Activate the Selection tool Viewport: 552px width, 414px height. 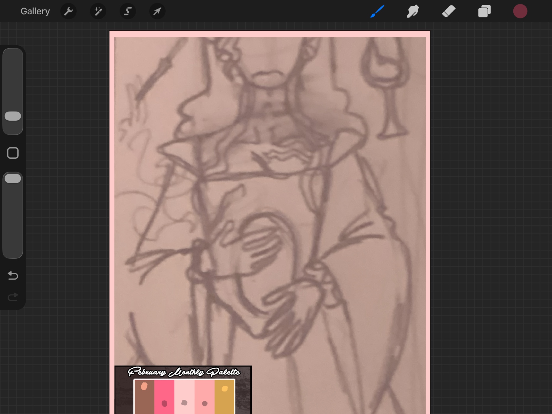128,11
